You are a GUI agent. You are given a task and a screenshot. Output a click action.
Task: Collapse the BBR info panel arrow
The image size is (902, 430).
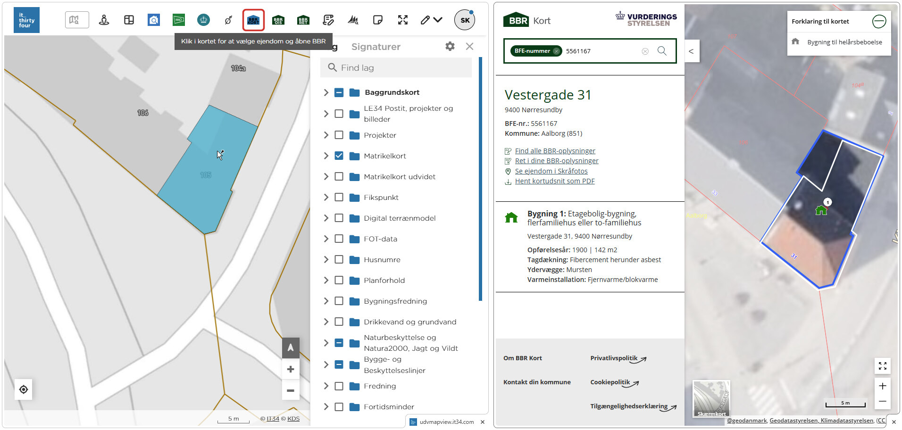coord(691,51)
